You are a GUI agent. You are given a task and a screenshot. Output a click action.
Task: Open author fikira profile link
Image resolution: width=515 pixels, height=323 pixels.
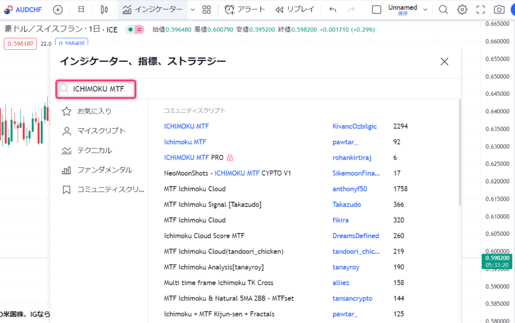click(x=340, y=221)
